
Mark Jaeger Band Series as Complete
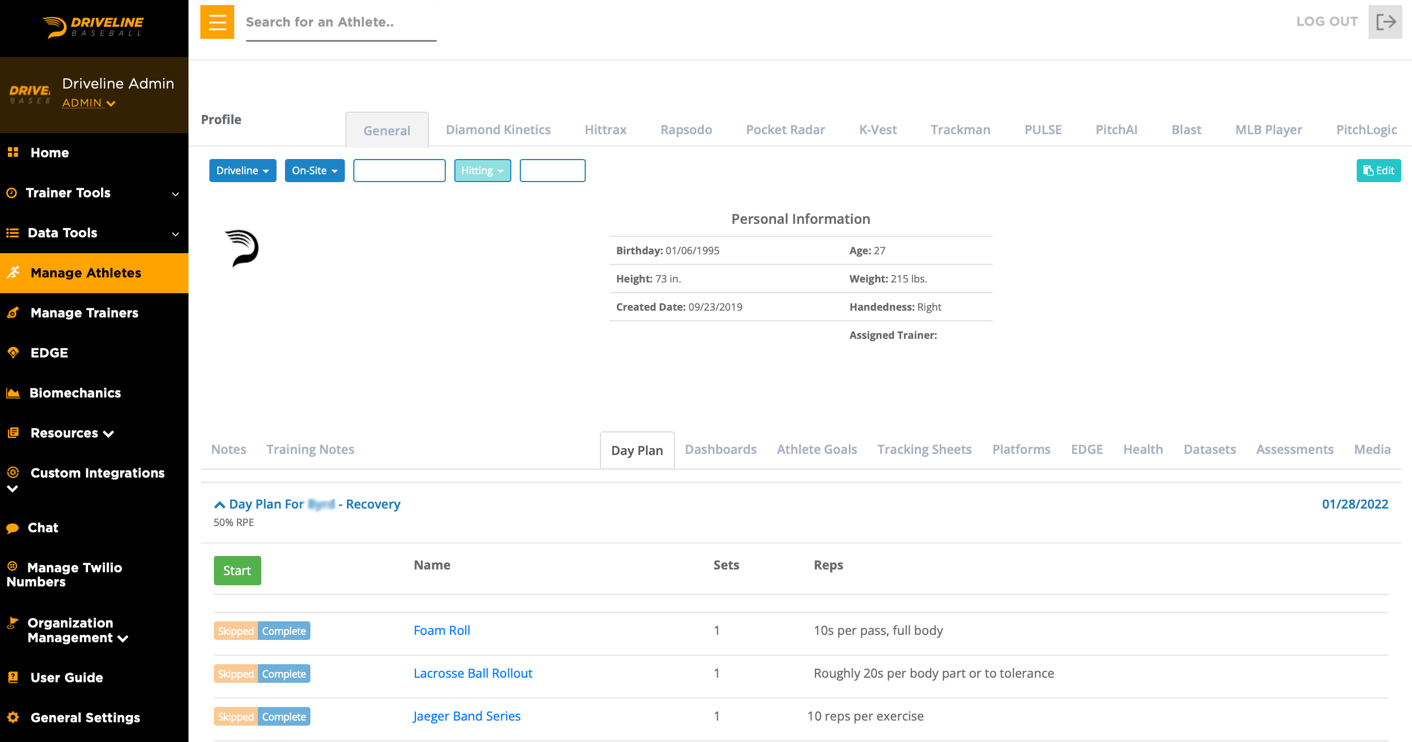click(284, 717)
